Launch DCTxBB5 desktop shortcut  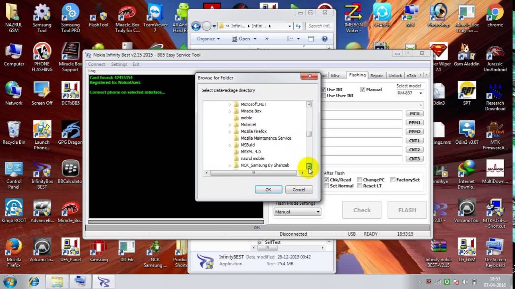point(70,94)
